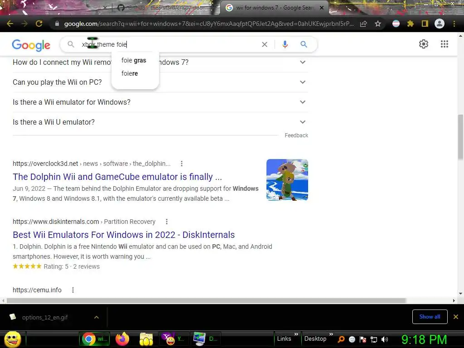Open more options for diskinternals.com result
464x348 pixels.
pyautogui.click(x=167, y=222)
